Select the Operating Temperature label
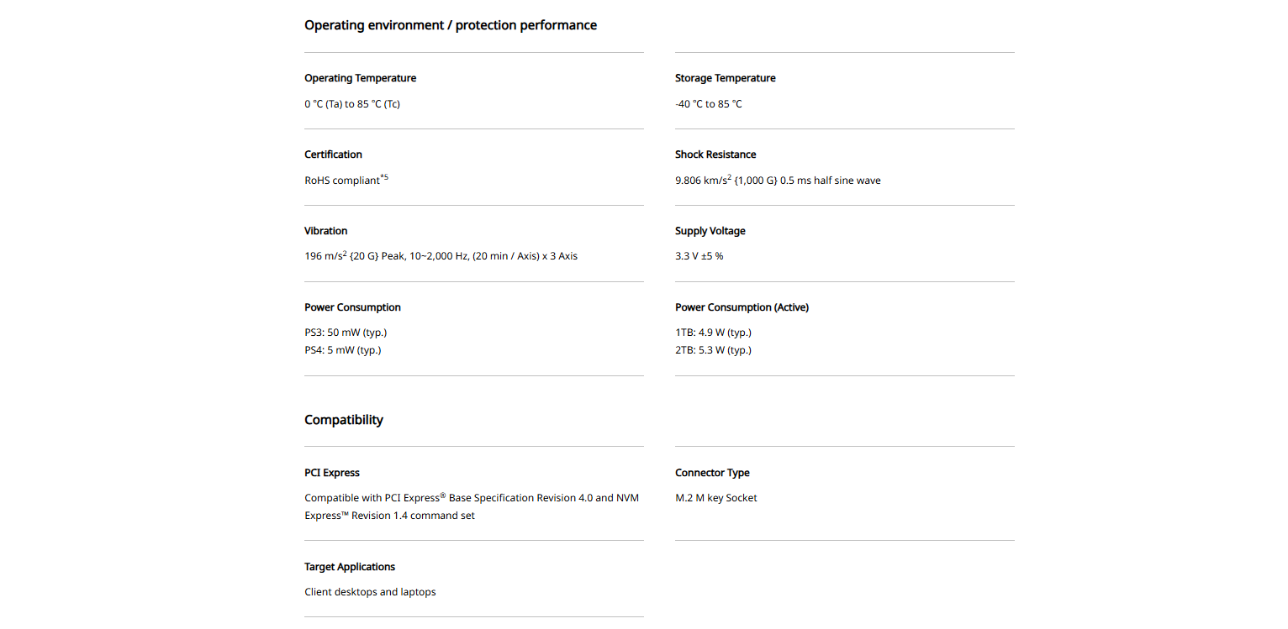This screenshot has height=629, width=1288. 360,78
